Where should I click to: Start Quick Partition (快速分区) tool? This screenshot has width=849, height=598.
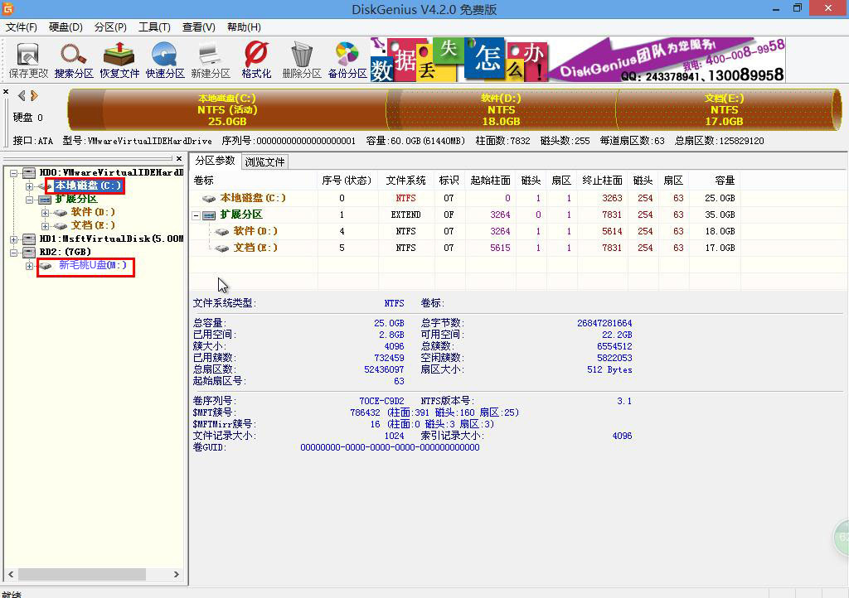(x=165, y=60)
